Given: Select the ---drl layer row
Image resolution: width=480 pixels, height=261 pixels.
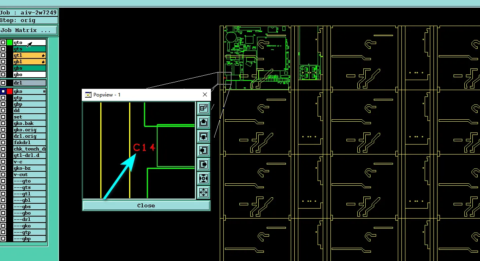Looking at the screenshot, I should 29,219.
